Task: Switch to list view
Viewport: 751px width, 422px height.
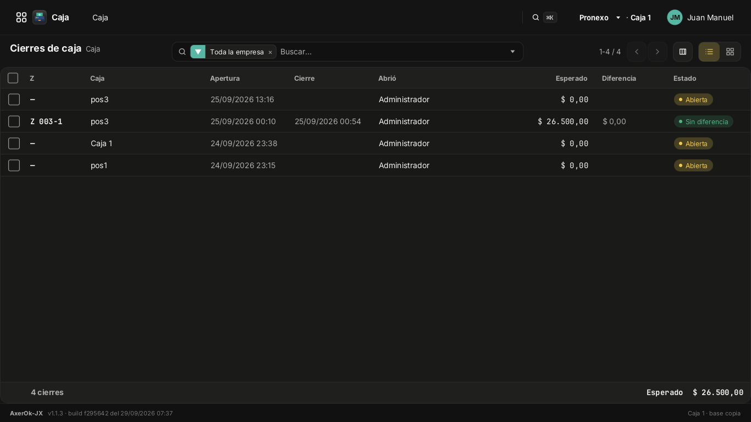Action: [709, 52]
